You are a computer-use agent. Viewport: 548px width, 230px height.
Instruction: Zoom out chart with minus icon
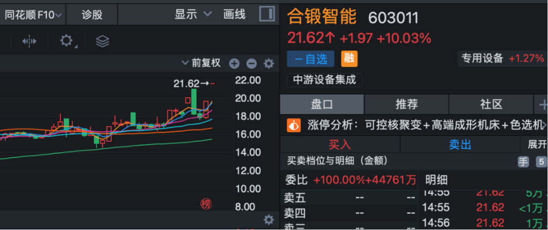click(252, 64)
